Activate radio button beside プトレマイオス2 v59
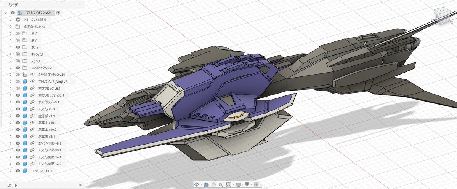457x189 pixels. point(58,13)
